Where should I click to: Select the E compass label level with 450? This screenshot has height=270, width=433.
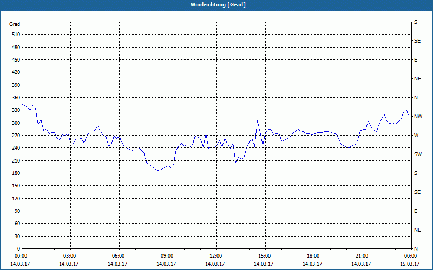416,60
